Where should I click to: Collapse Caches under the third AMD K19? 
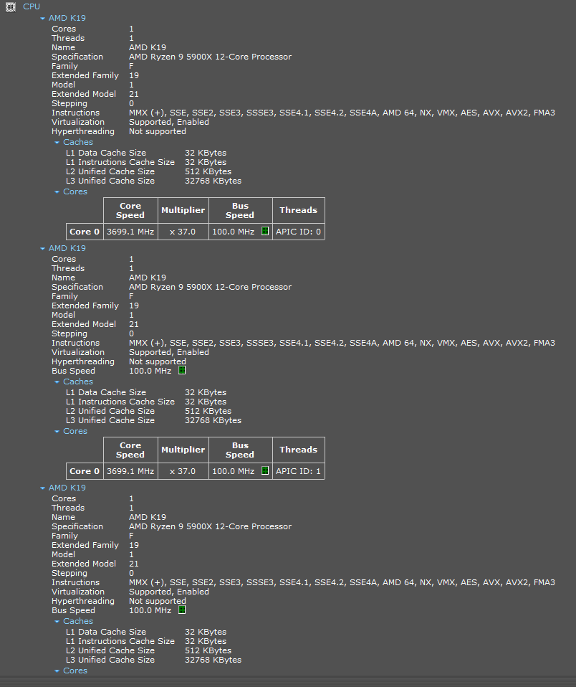click(57, 622)
